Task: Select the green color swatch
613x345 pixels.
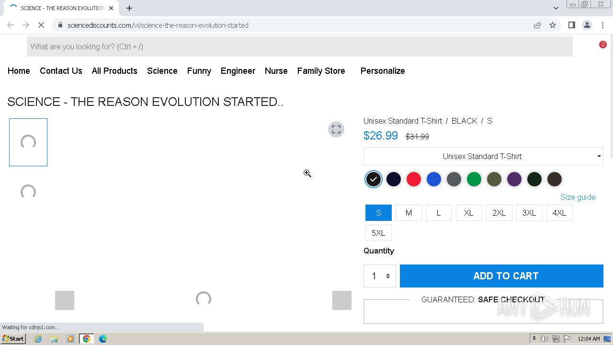Action: pos(474,179)
